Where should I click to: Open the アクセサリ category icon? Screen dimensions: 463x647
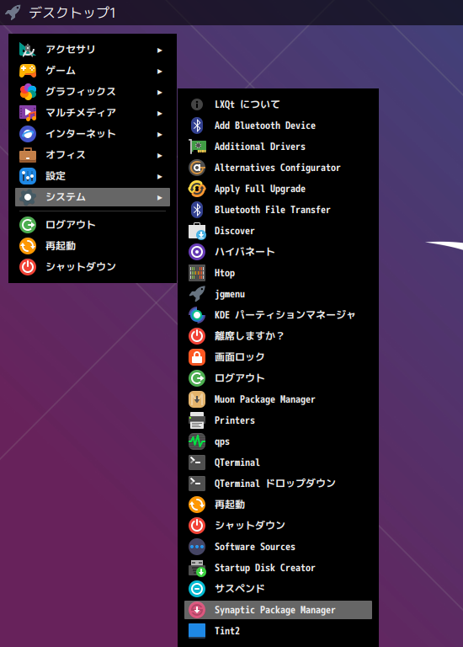[x=28, y=50]
